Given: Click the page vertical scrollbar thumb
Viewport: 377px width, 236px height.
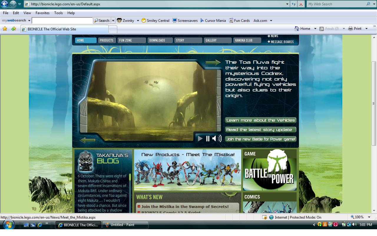Looking at the screenshot, I should (x=374, y=103).
